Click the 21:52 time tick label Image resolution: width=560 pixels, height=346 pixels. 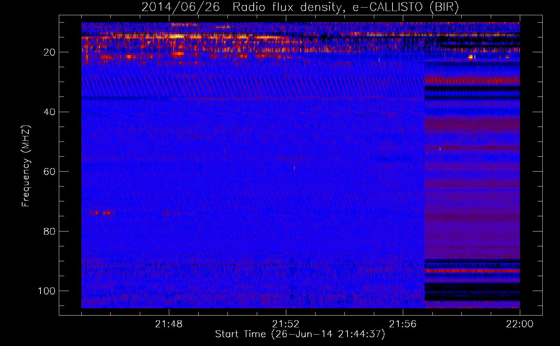[286, 325]
